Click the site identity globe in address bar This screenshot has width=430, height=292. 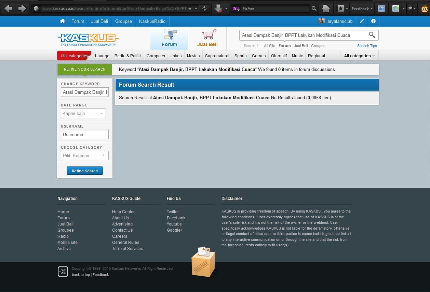tap(36, 9)
